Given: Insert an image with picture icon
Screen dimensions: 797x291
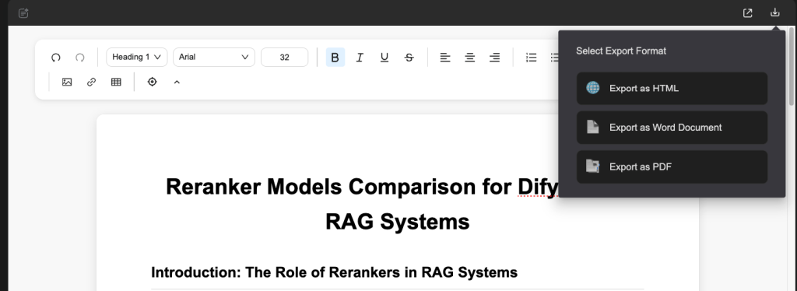Looking at the screenshot, I should 67,82.
